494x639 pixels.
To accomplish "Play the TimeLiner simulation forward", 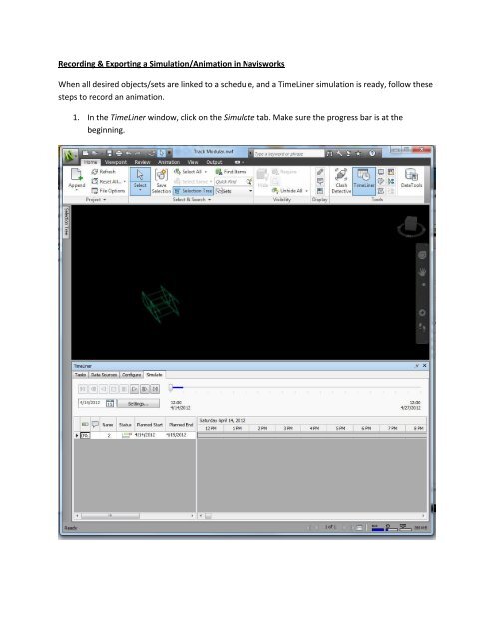I will point(134,389).
